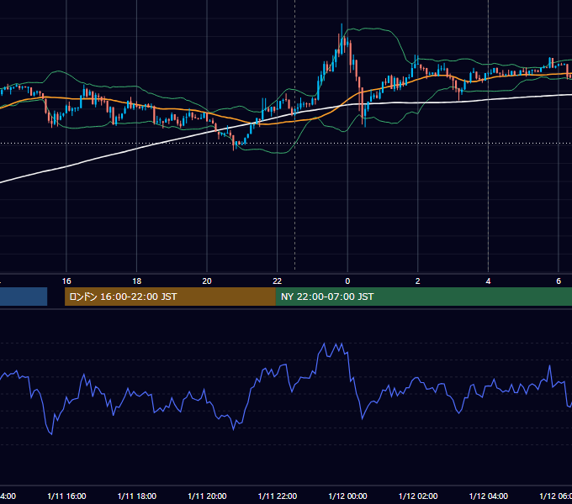Click the blue session bar before London
The width and height of the screenshot is (572, 504).
[x=24, y=297]
